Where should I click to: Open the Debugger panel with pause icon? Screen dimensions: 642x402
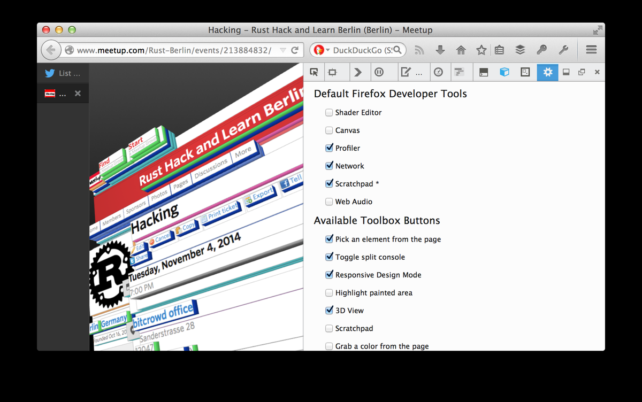point(379,72)
